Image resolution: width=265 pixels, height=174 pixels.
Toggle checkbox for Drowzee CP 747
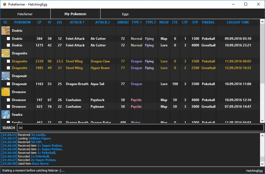(x=9, y=100)
